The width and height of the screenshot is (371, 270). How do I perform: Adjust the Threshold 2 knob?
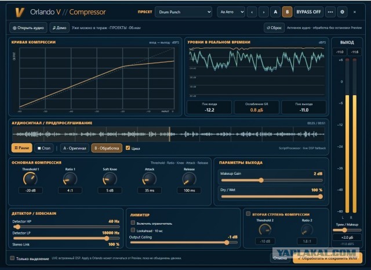tap(265, 229)
